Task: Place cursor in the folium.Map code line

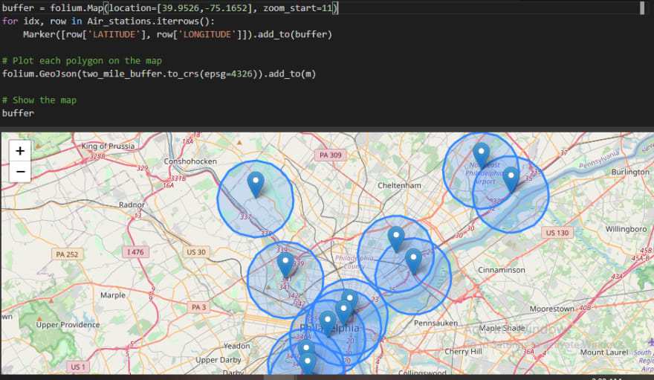Action: pyautogui.click(x=170, y=8)
